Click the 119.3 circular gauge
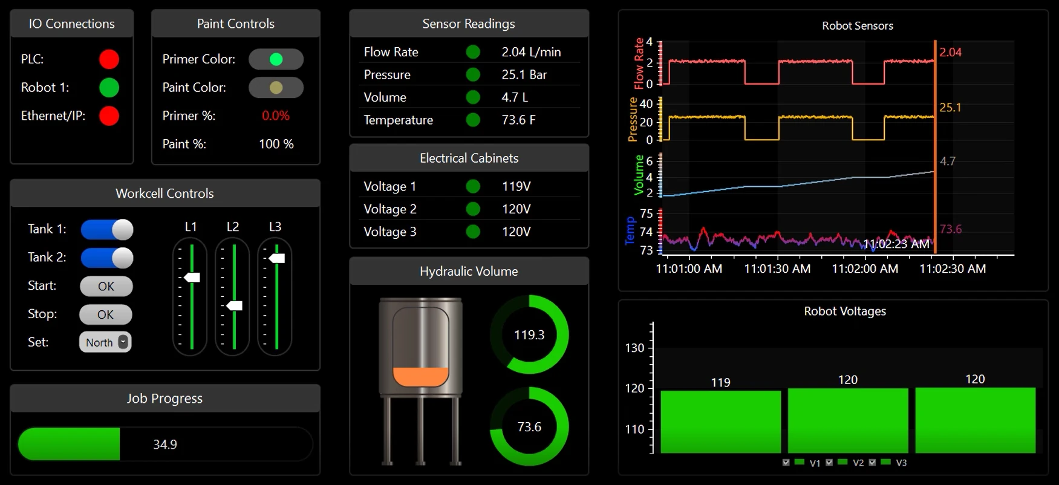This screenshot has width=1059, height=485. (529, 334)
